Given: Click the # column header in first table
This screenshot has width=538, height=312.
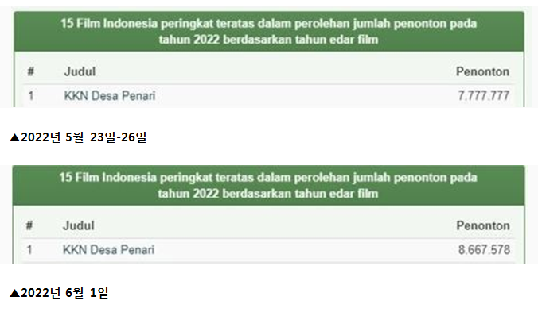Looking at the screenshot, I should (x=31, y=71).
